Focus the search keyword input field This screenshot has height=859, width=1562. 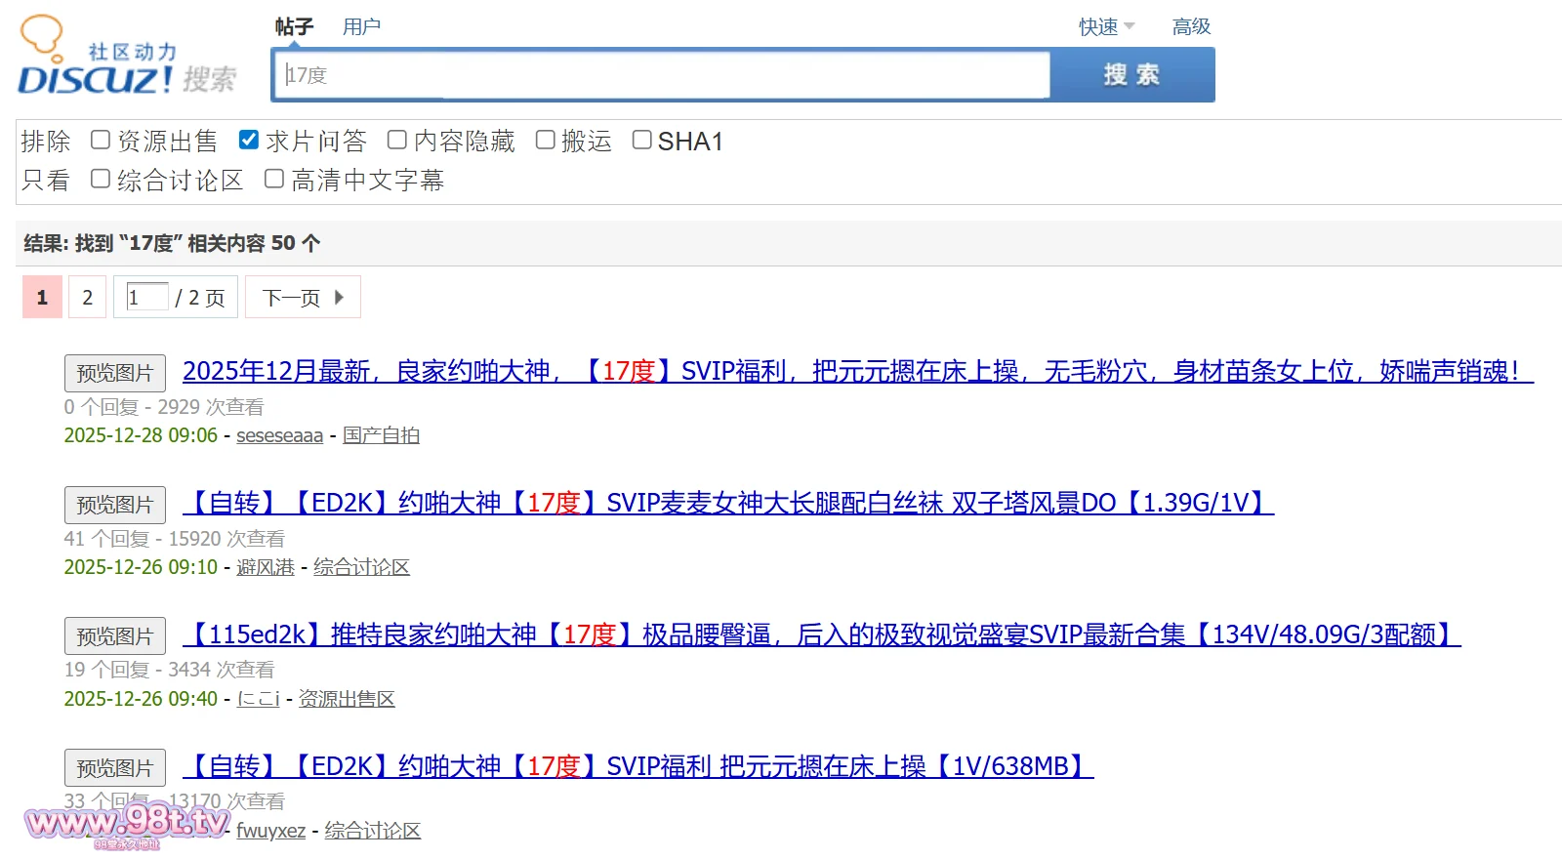point(662,75)
